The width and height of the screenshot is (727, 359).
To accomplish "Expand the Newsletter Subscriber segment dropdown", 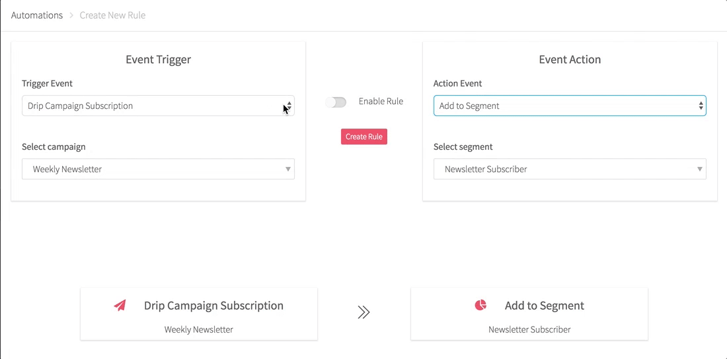I will click(x=562, y=169).
